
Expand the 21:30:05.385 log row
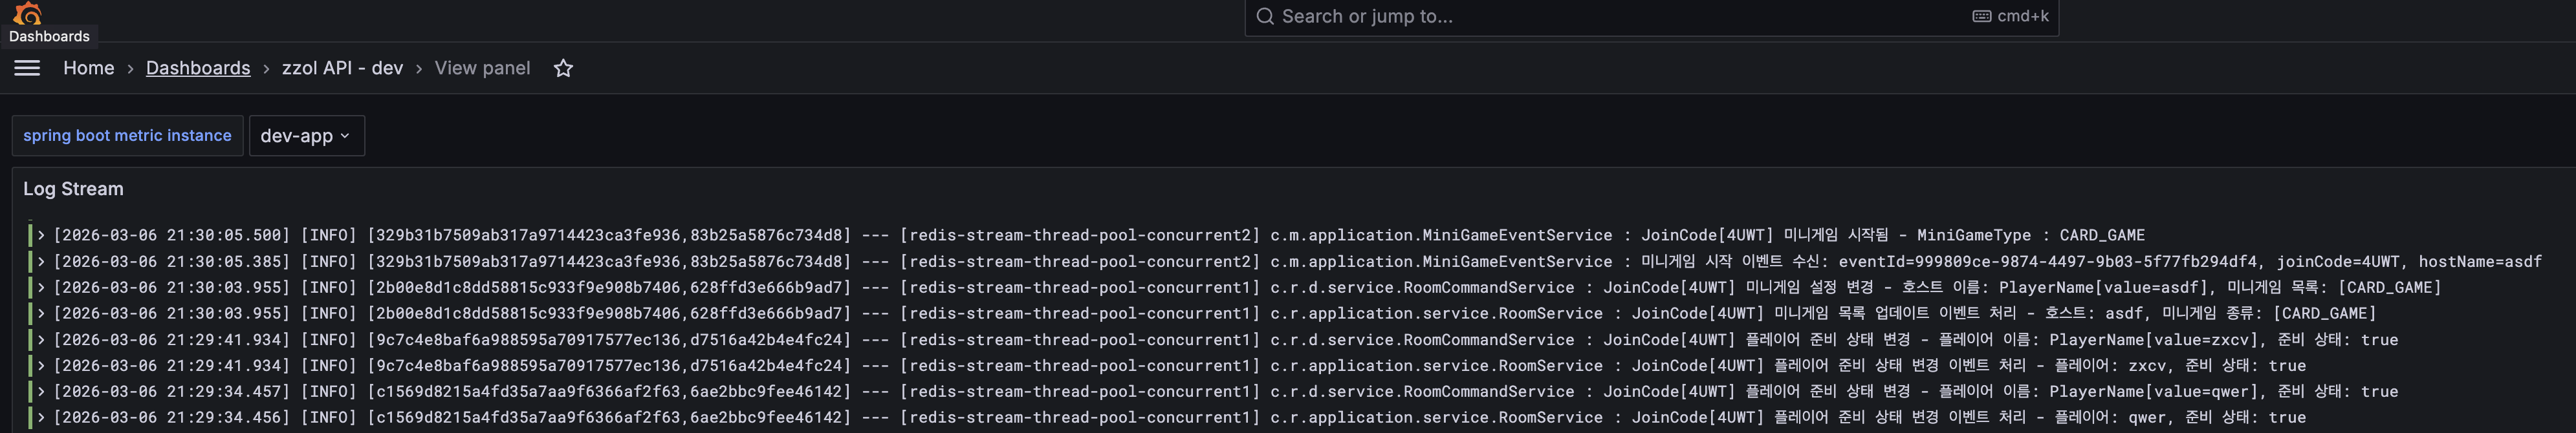(41, 261)
